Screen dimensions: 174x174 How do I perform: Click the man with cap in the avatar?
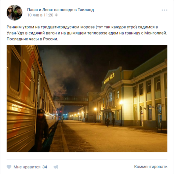pos(18,13)
